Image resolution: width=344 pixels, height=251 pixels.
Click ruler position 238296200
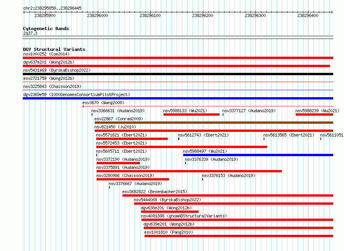(203, 15)
